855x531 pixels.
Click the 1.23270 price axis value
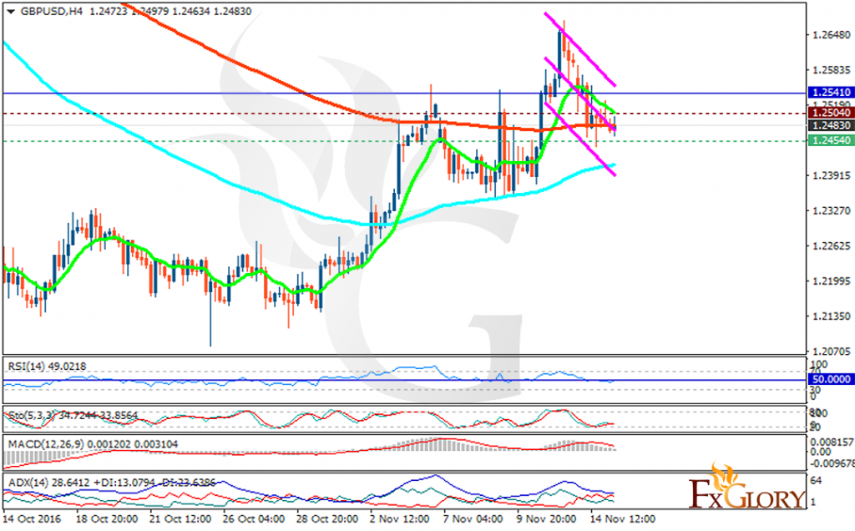[x=832, y=210]
